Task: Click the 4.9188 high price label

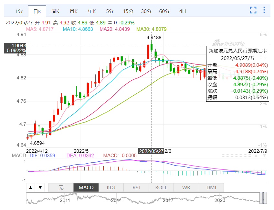Action: (x=154, y=38)
